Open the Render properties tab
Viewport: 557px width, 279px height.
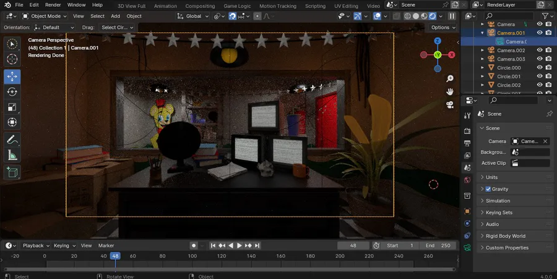point(467,131)
